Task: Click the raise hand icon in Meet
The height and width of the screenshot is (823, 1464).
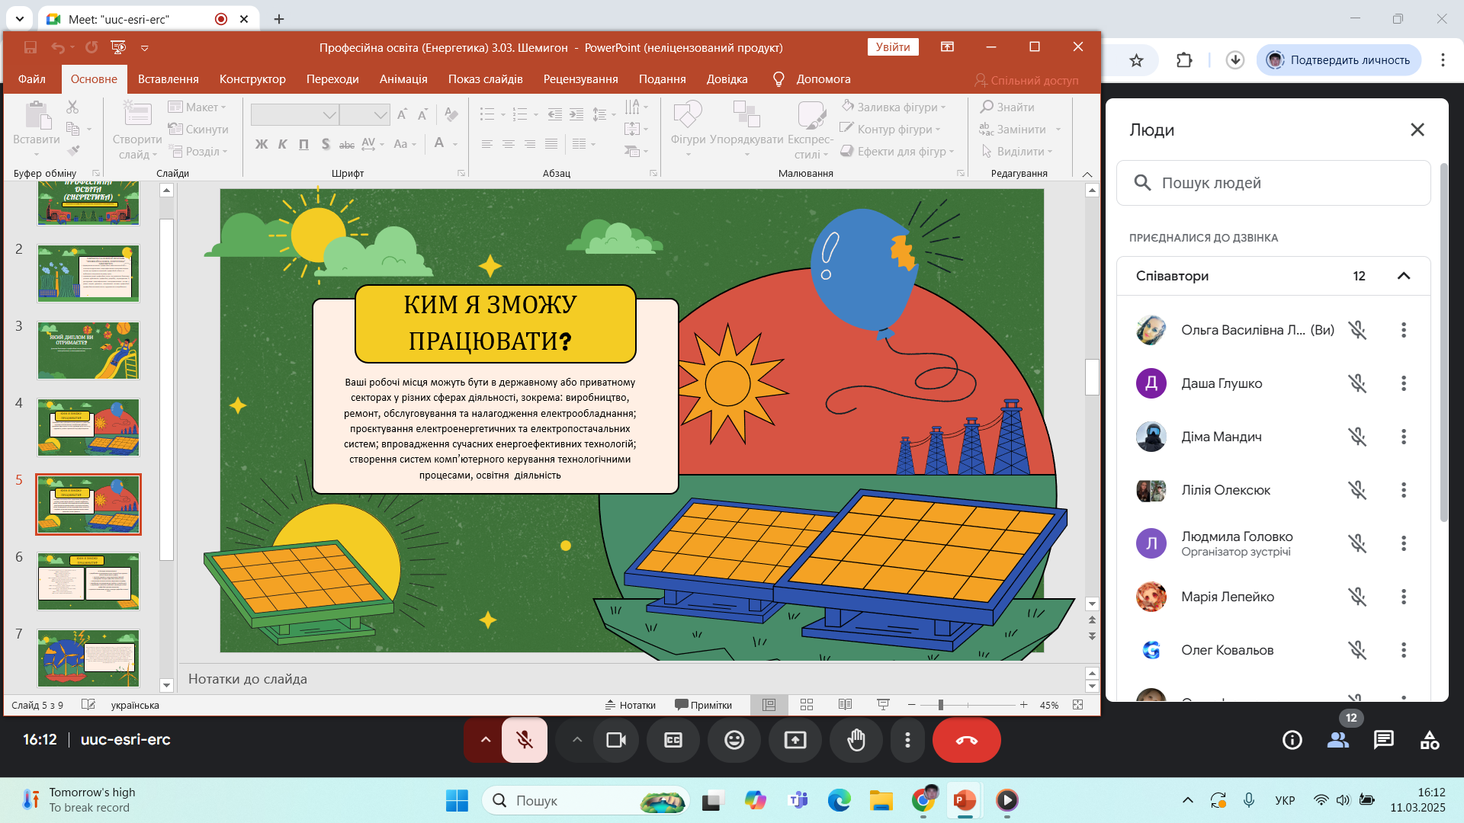Action: tap(856, 740)
